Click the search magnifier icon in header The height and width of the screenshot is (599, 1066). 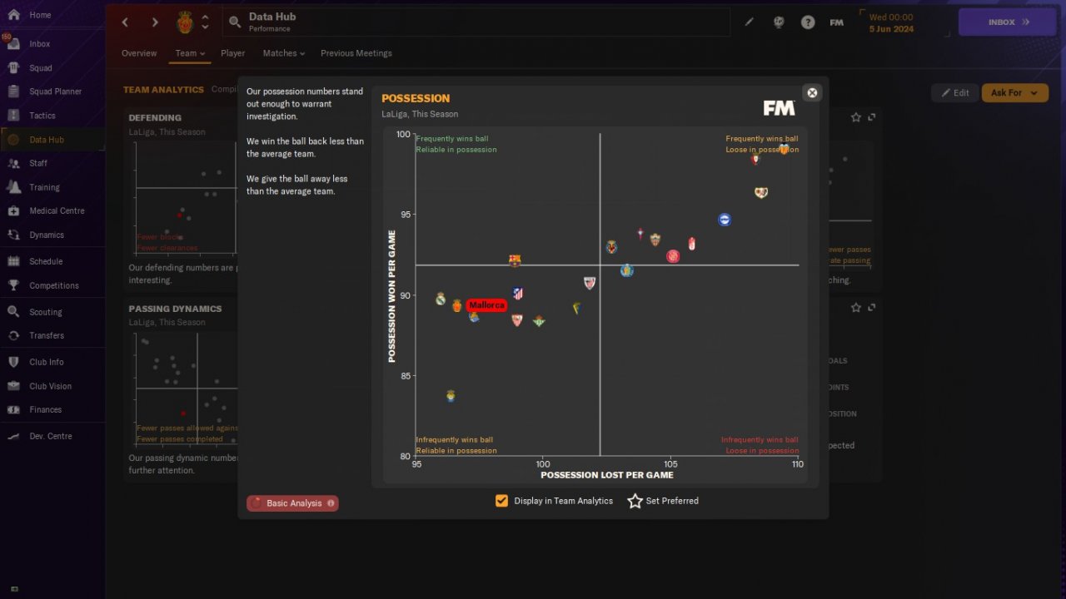pyautogui.click(x=235, y=22)
